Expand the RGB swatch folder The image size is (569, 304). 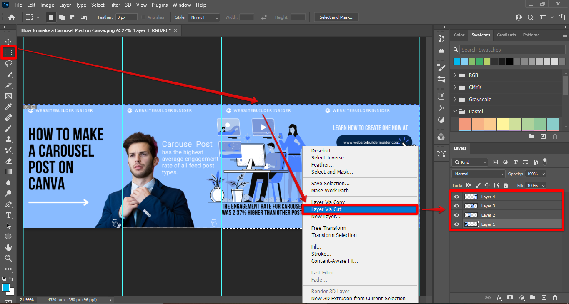(455, 75)
